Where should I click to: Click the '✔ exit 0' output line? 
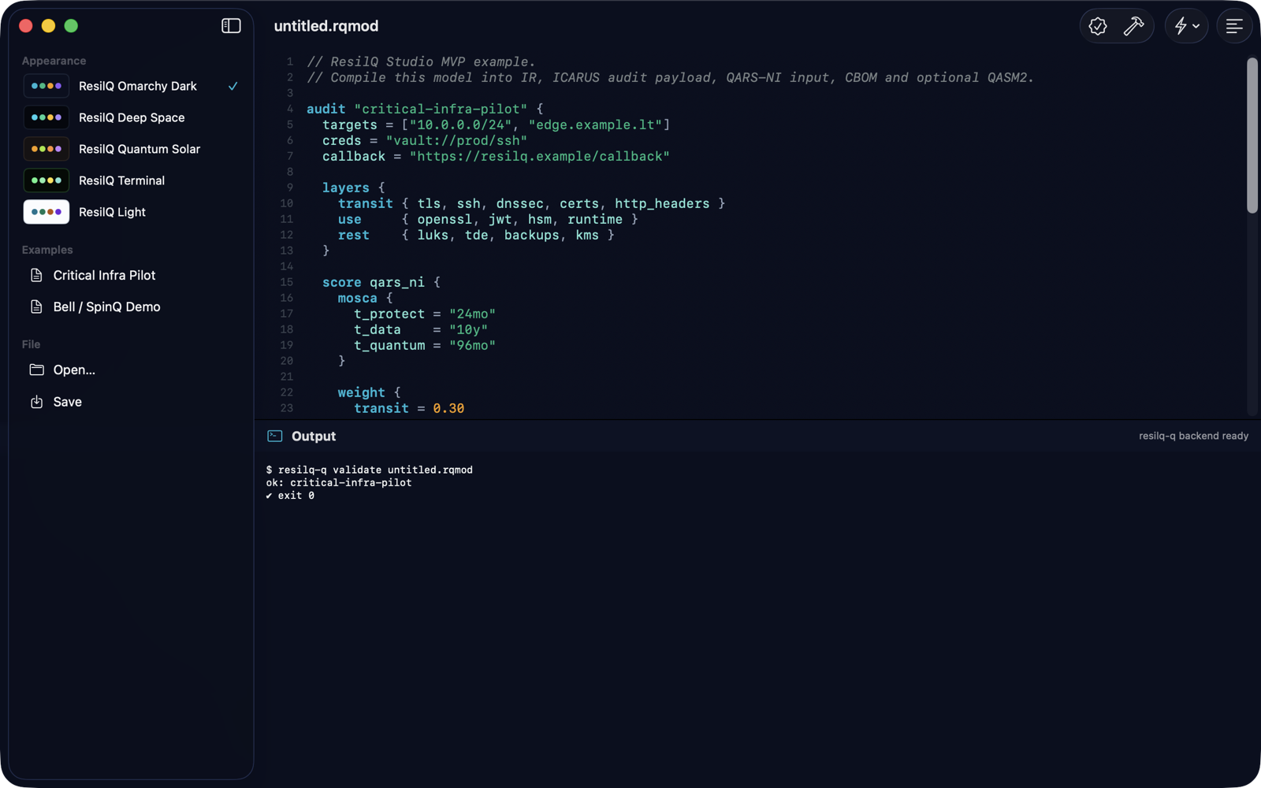(290, 496)
